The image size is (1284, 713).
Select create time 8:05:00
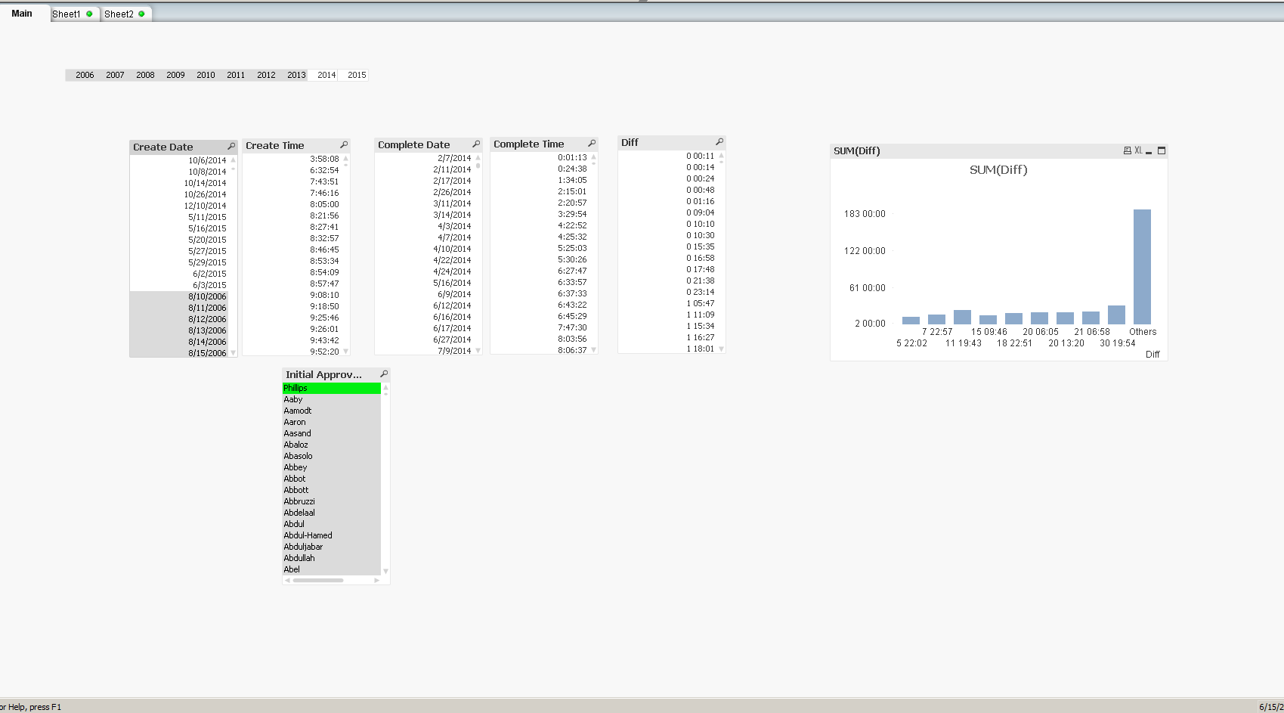292,204
